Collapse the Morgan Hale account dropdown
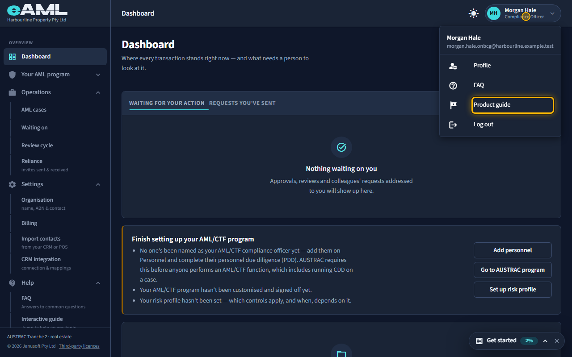The width and height of the screenshot is (572, 357). click(x=552, y=13)
